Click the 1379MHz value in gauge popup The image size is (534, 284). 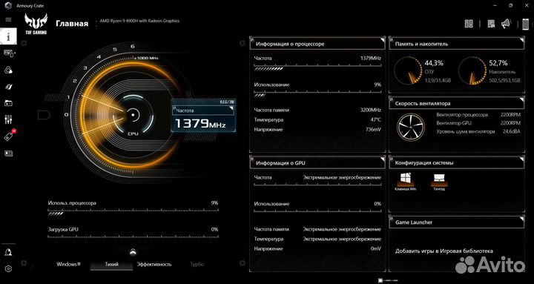[200, 124]
